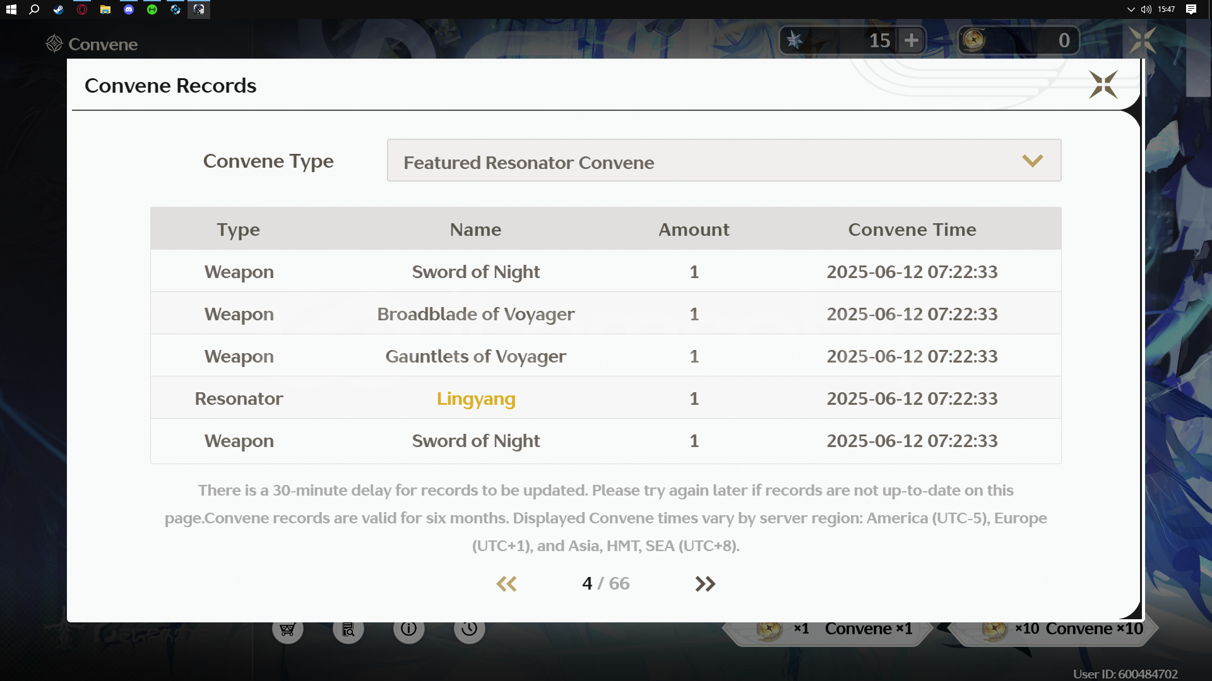1212x681 pixels.
Task: Click the Radiant Tide count 0
Action: click(x=1064, y=40)
